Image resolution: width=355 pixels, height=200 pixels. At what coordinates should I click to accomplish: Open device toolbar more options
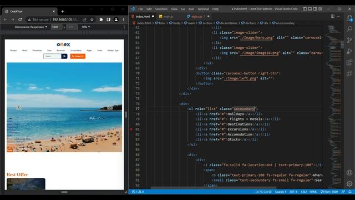pyautogui.click(x=124, y=27)
